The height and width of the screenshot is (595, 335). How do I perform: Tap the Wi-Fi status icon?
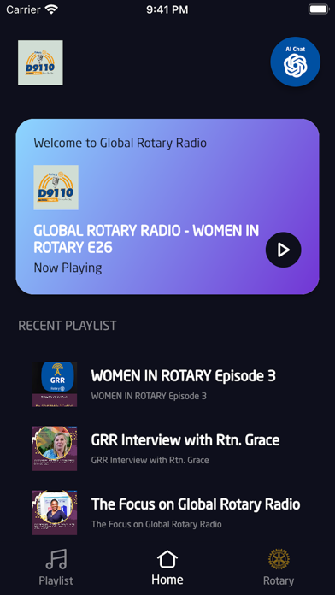click(x=51, y=9)
